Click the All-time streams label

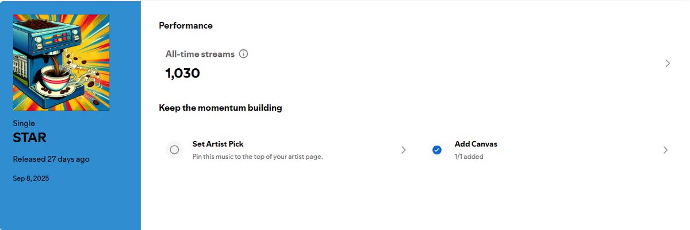coord(200,54)
